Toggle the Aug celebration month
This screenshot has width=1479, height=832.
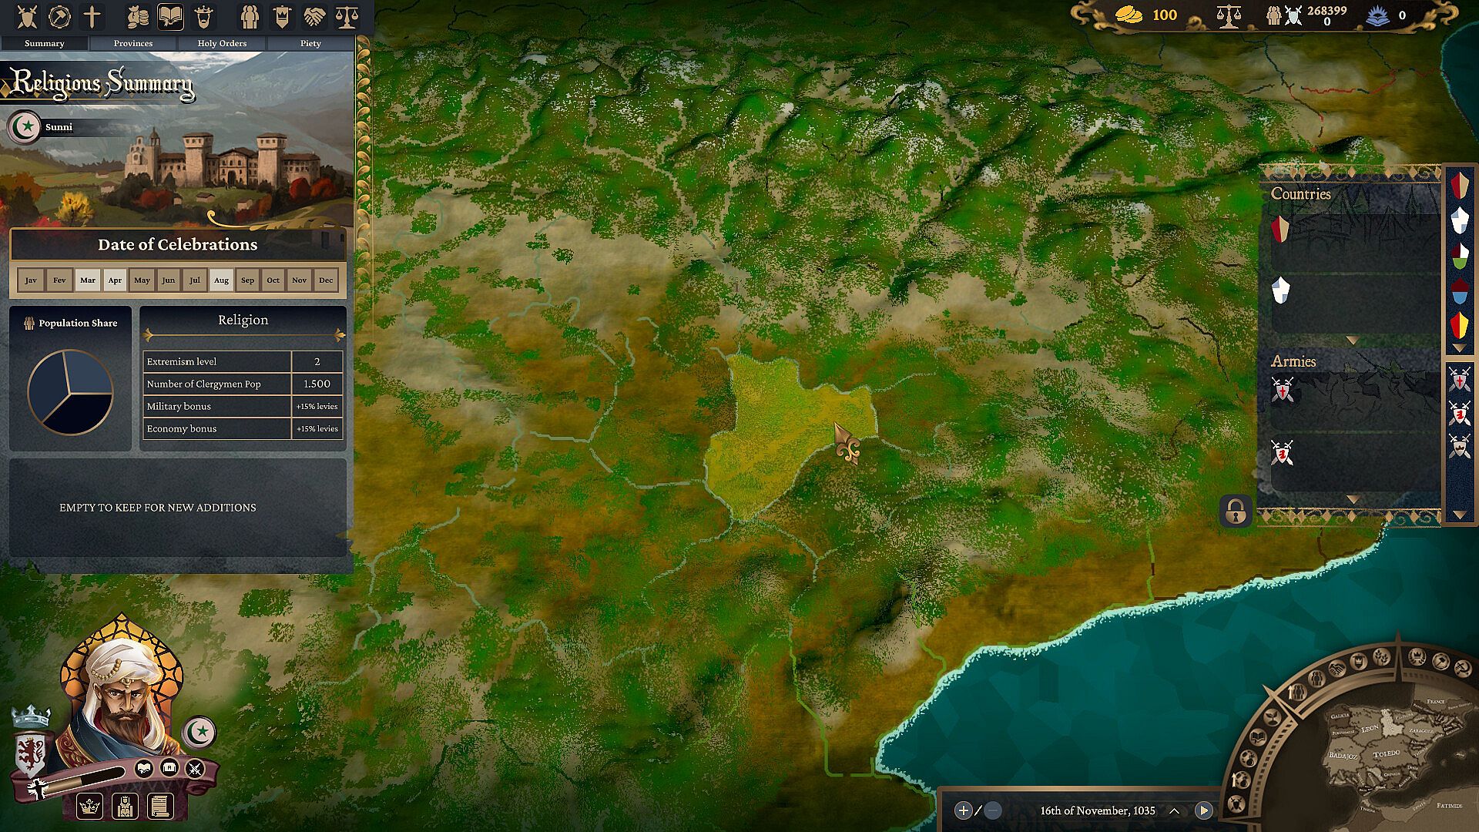pyautogui.click(x=221, y=280)
